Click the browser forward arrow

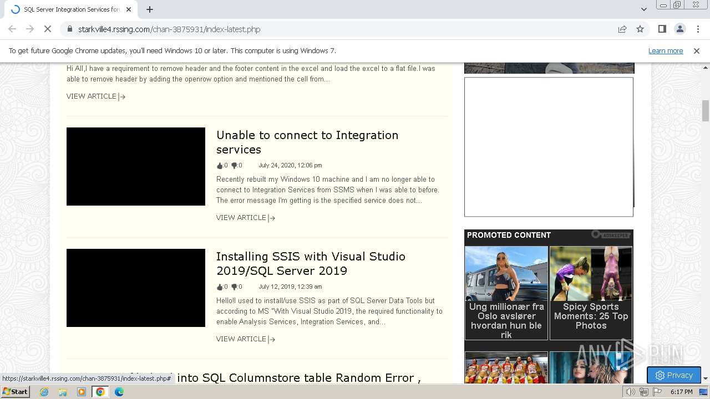30,29
